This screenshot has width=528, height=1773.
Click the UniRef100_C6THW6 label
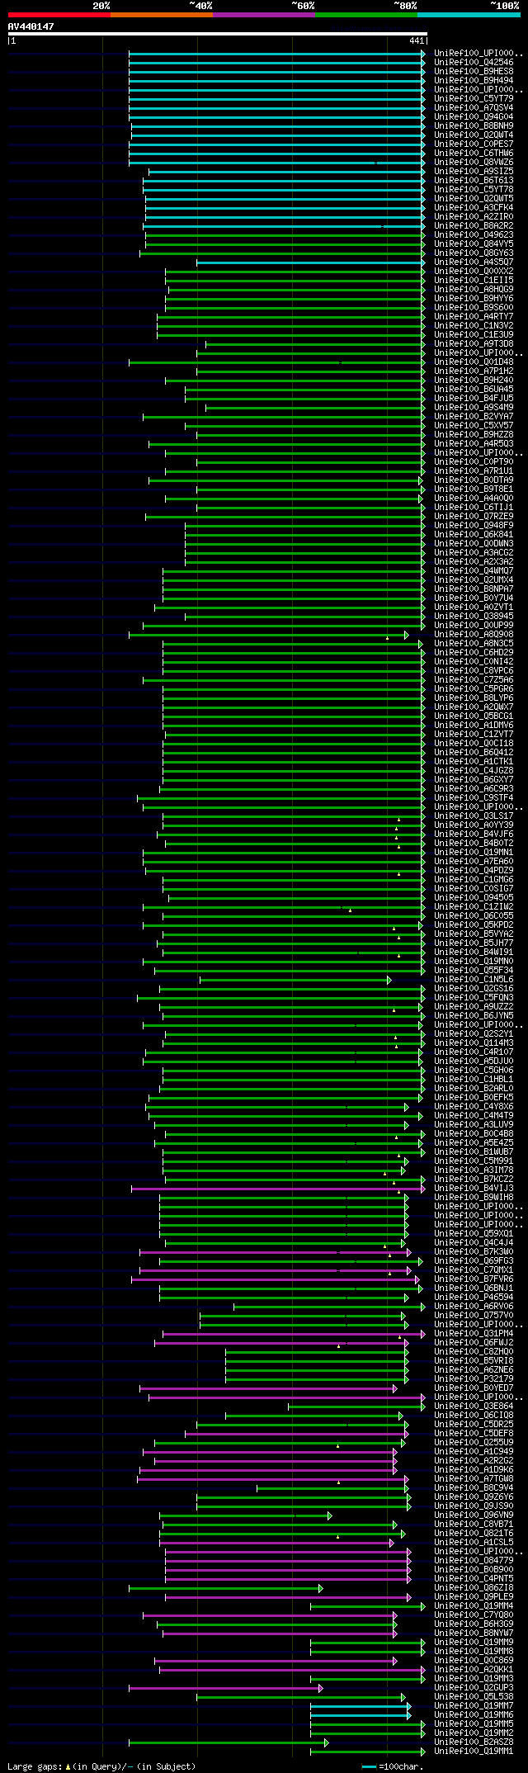point(474,153)
